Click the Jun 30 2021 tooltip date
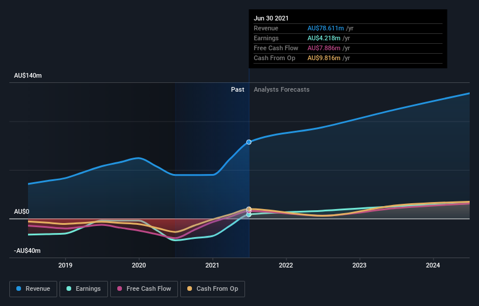This screenshot has height=306, width=479. (x=271, y=18)
